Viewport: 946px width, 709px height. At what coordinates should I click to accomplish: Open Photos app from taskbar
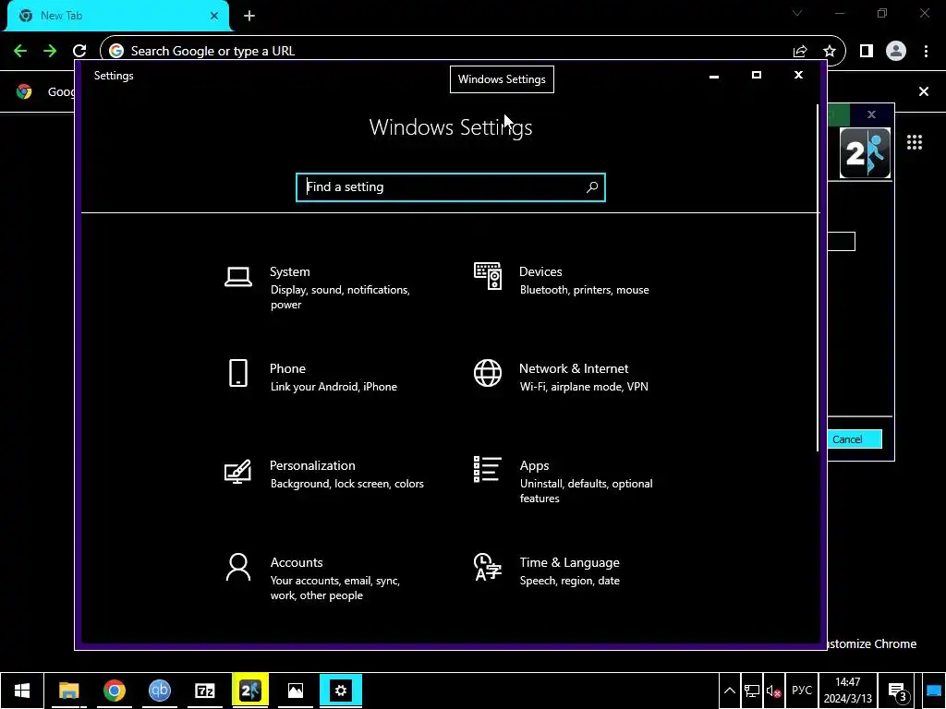pyautogui.click(x=295, y=691)
